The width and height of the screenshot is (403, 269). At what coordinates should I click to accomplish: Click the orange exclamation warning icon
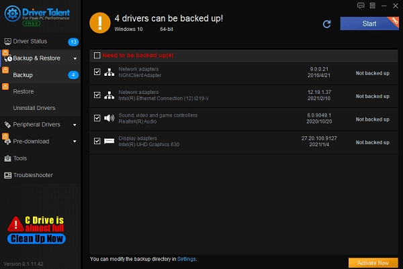(x=100, y=23)
